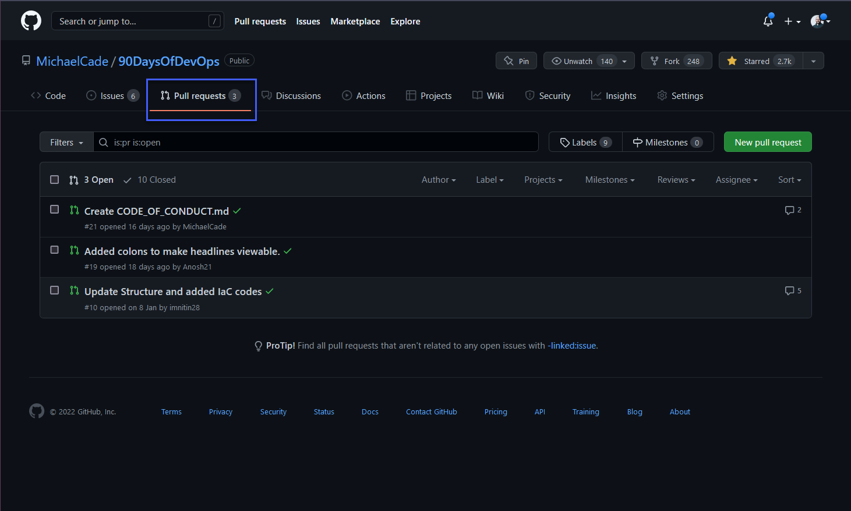Screen dimensions: 851x511
Task: Expand the Sort dropdown
Action: click(789, 179)
